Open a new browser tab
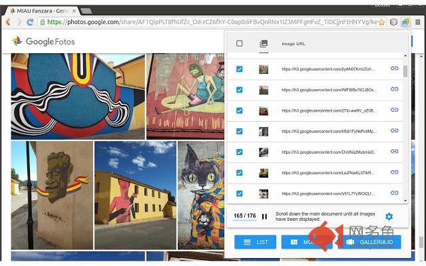 click(87, 11)
